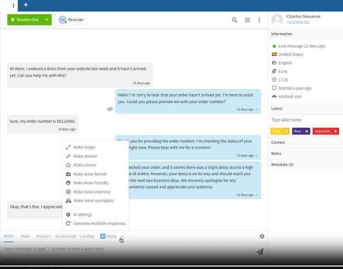
Task: Open the three-dot chat options menu
Action: [x=259, y=20]
